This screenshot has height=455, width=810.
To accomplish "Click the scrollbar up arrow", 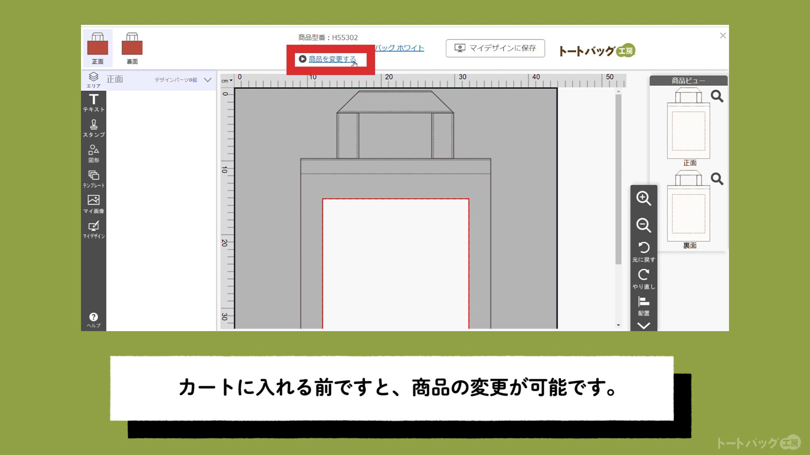I will pos(618,91).
